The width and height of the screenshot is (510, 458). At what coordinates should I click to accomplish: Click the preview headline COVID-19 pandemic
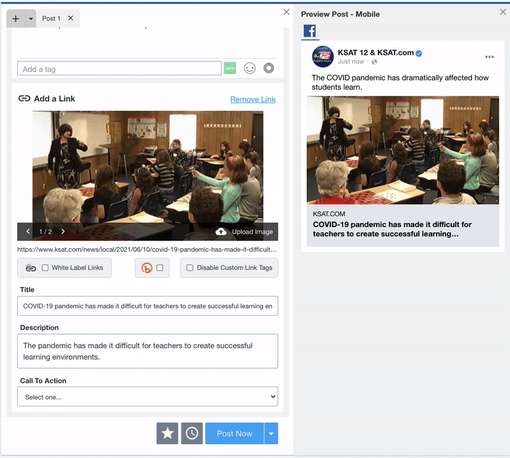(392, 229)
